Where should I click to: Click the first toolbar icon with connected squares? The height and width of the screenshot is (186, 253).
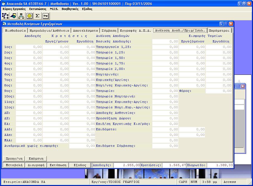click(5, 16)
